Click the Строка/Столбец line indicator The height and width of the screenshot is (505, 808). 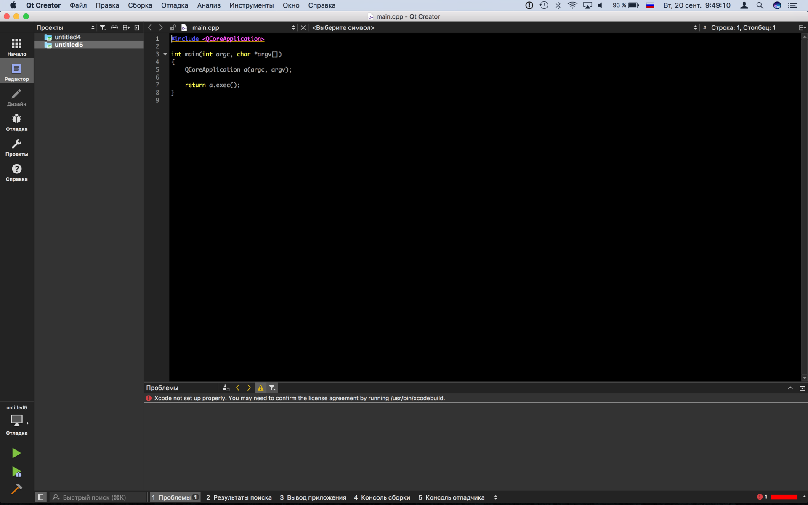(743, 27)
